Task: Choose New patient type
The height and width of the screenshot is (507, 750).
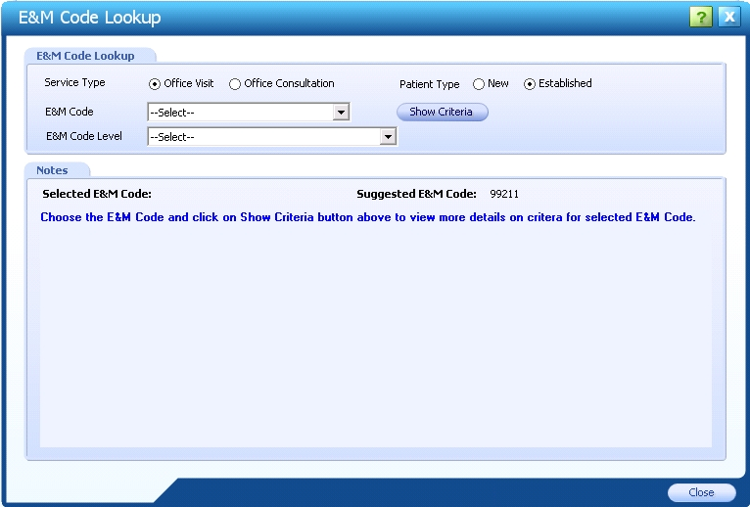Action: click(x=479, y=84)
